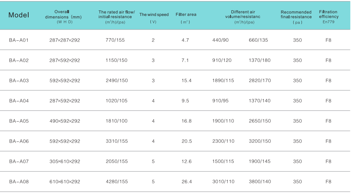
Task: Click the Model column header
Action: 19,15
